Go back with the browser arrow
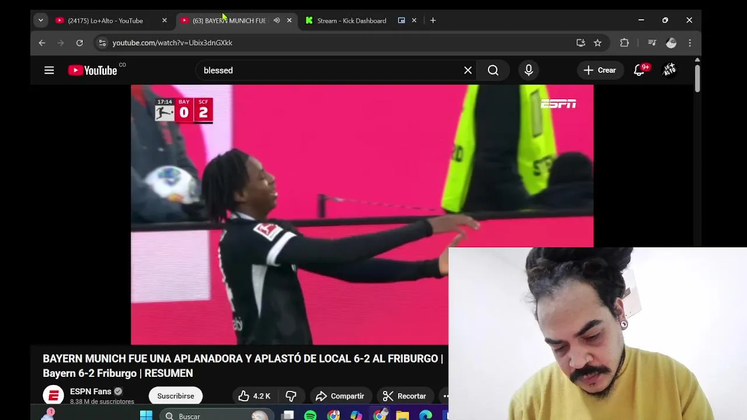The height and width of the screenshot is (420, 747). pyautogui.click(x=42, y=43)
